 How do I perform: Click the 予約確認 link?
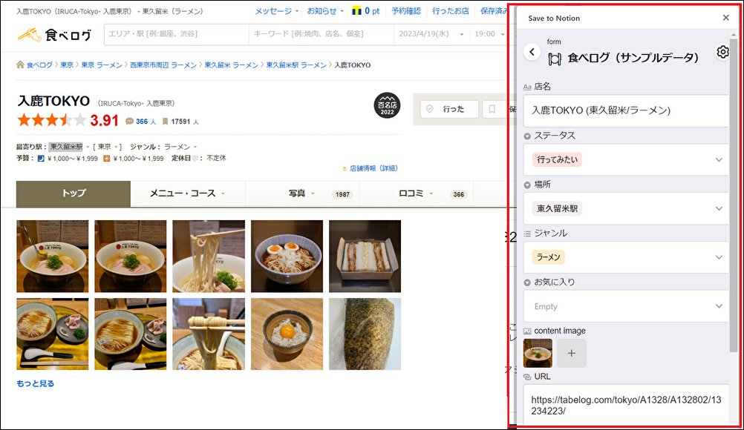pos(405,11)
